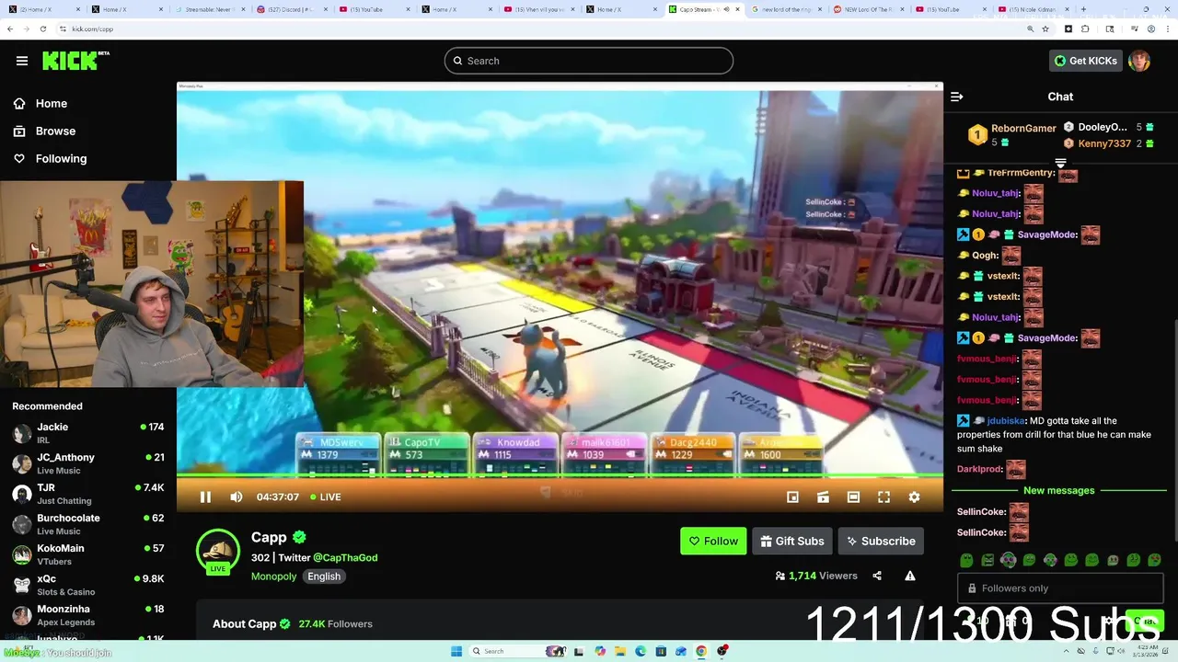Viewport: 1178px width, 662px height.
Task: Reload the page
Action: pos(42,29)
